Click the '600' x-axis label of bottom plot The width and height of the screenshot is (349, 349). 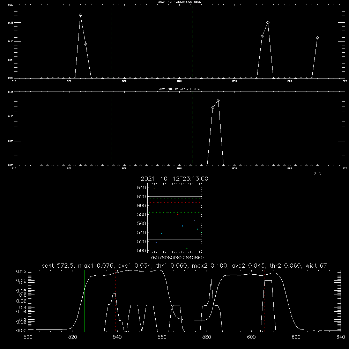point(252,337)
